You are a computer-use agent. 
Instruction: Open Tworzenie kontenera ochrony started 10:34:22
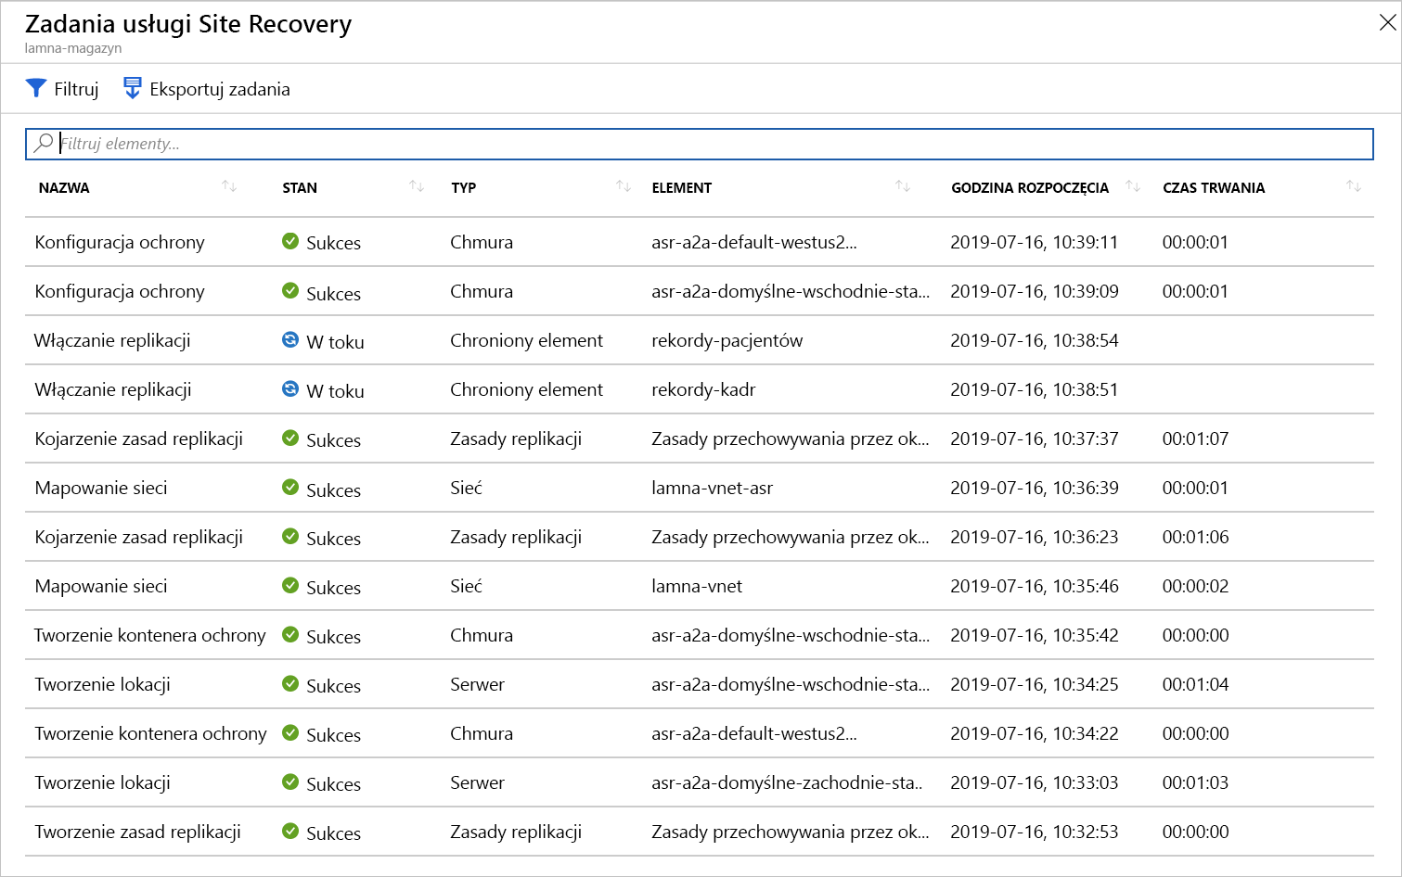pos(150,733)
